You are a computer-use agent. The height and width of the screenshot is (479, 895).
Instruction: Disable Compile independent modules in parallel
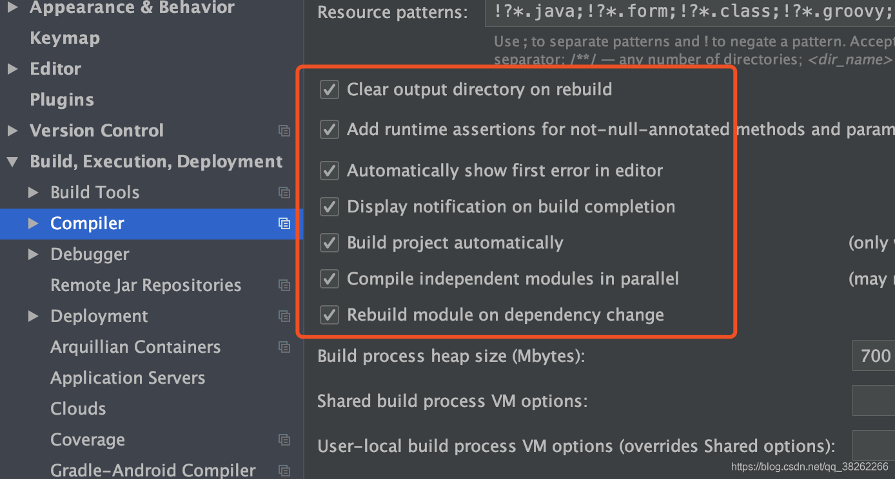pyautogui.click(x=329, y=279)
